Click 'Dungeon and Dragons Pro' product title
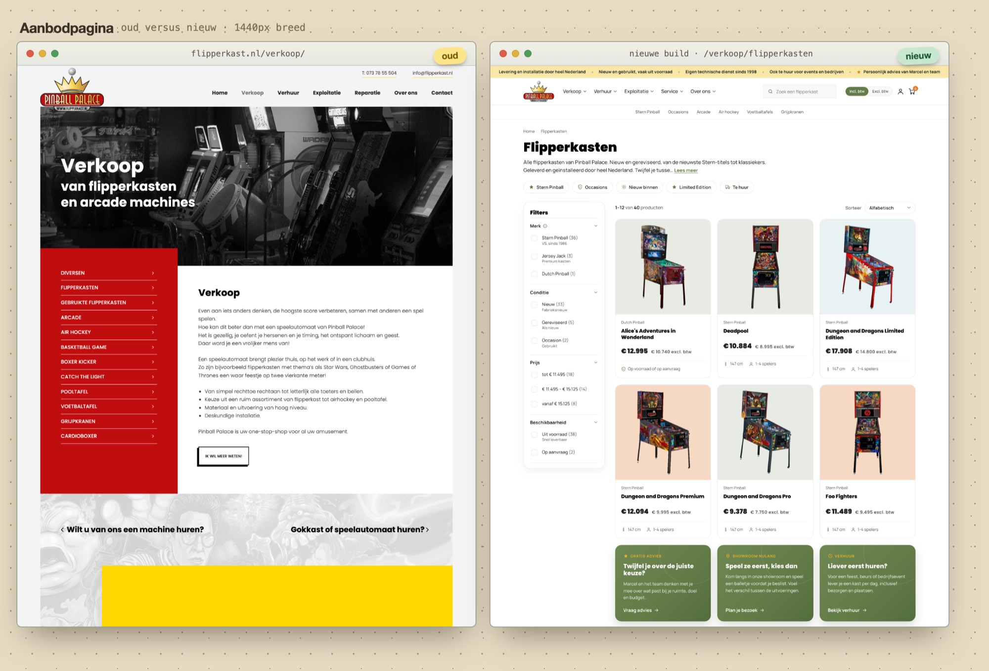Viewport: 989px width, 671px height. tap(757, 497)
